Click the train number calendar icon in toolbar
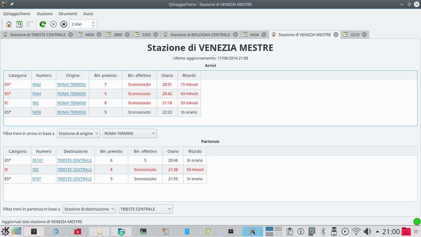 coord(19,24)
